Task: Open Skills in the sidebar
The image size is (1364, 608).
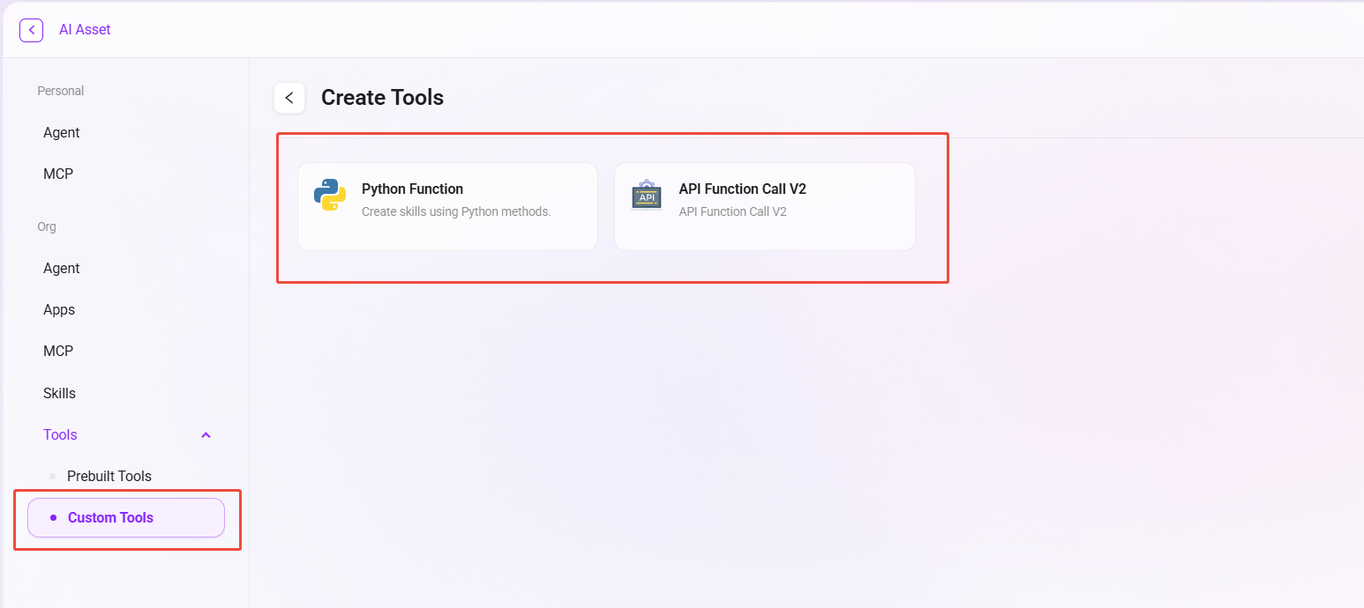Action: pyautogui.click(x=59, y=394)
